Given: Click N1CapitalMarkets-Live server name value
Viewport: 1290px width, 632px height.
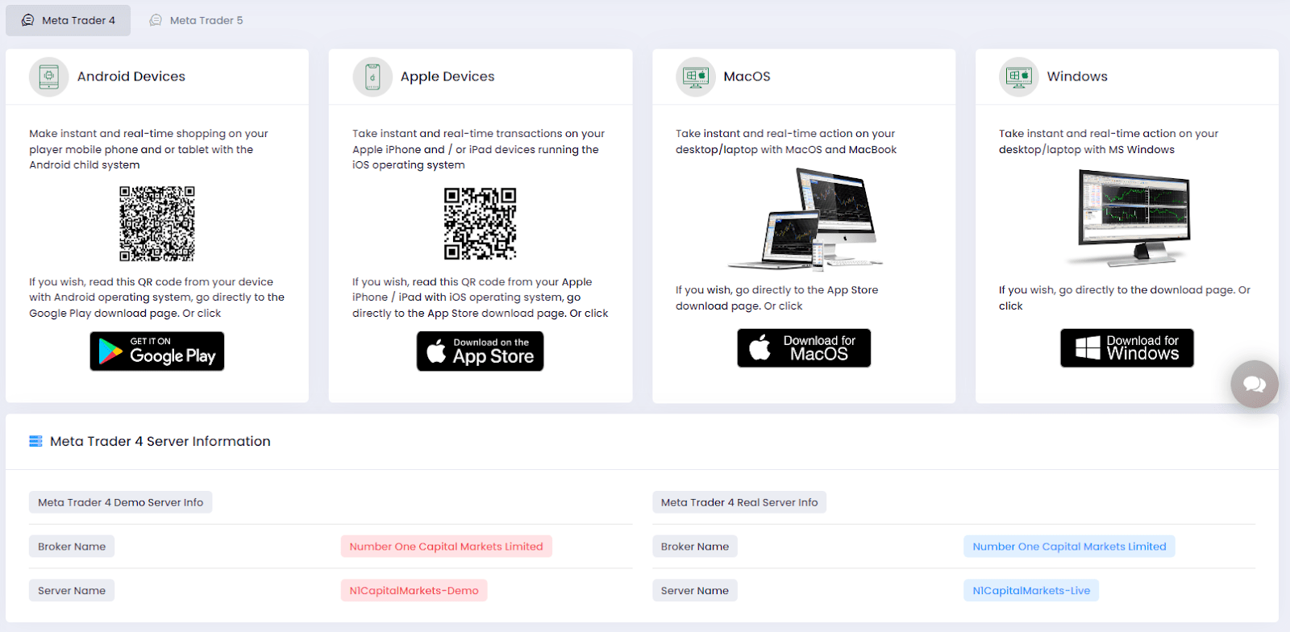Looking at the screenshot, I should pyautogui.click(x=1031, y=591).
